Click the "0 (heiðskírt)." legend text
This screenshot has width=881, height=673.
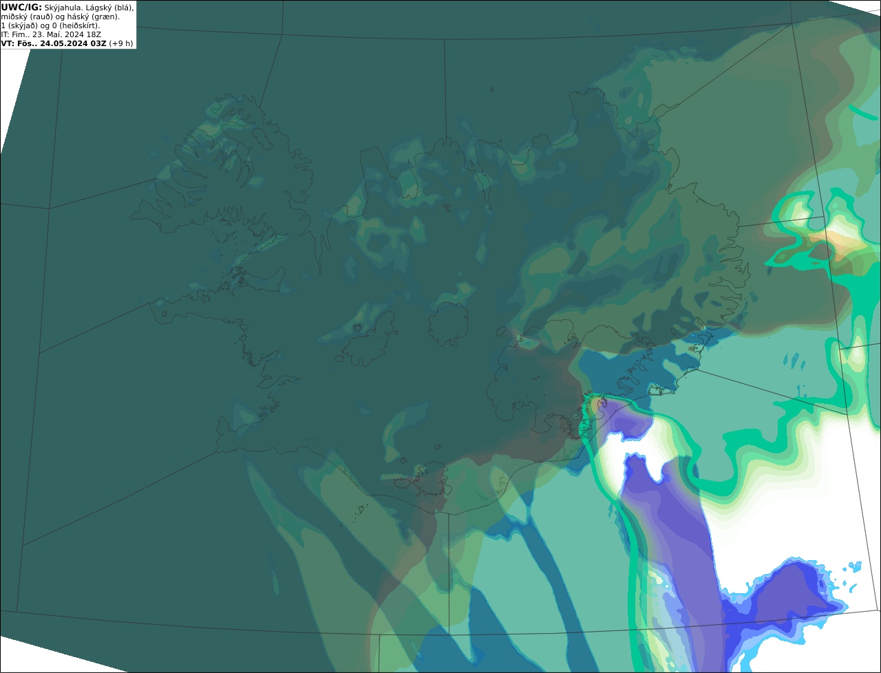point(76,26)
